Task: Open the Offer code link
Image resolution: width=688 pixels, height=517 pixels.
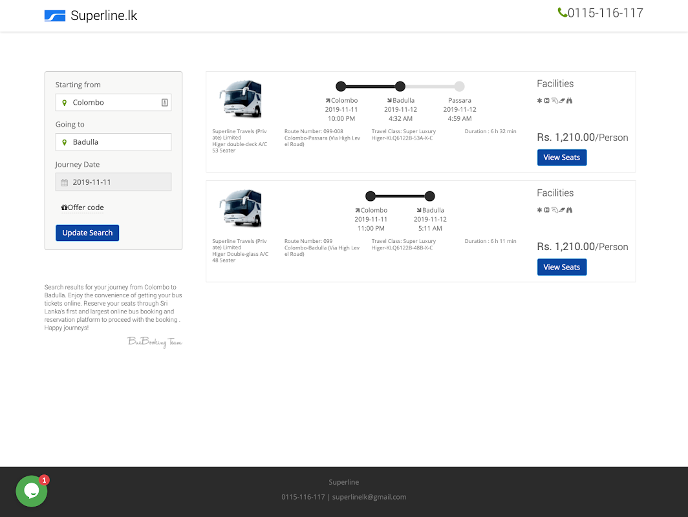Action: click(83, 207)
